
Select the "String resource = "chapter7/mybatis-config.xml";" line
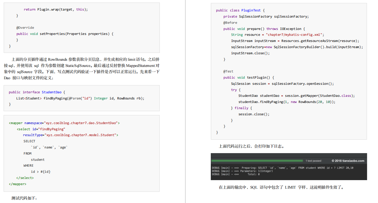pyautogui.click(x=278, y=35)
